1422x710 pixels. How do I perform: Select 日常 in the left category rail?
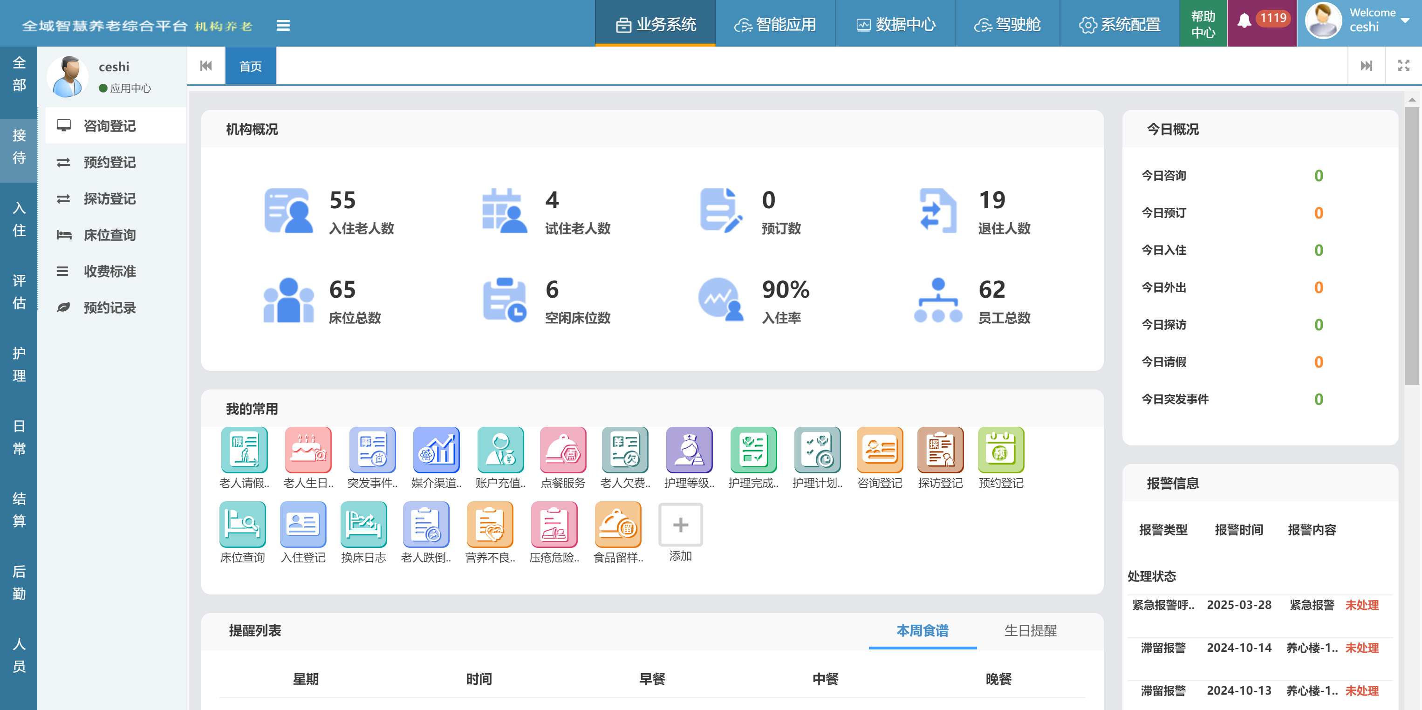pyautogui.click(x=19, y=437)
